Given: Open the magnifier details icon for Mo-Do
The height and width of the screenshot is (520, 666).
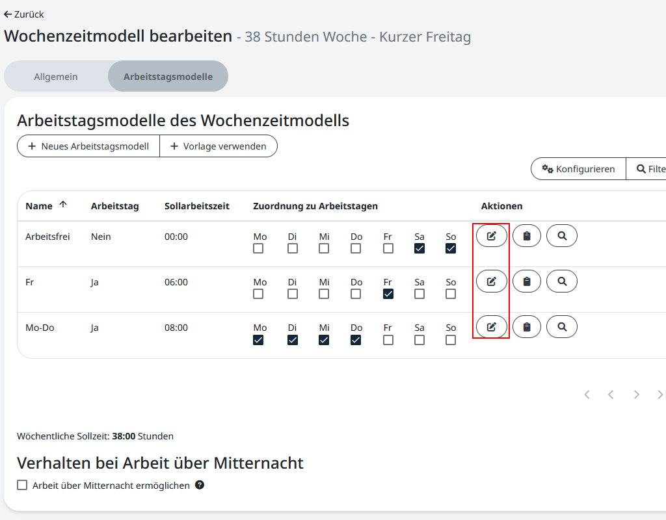Looking at the screenshot, I should (562, 326).
